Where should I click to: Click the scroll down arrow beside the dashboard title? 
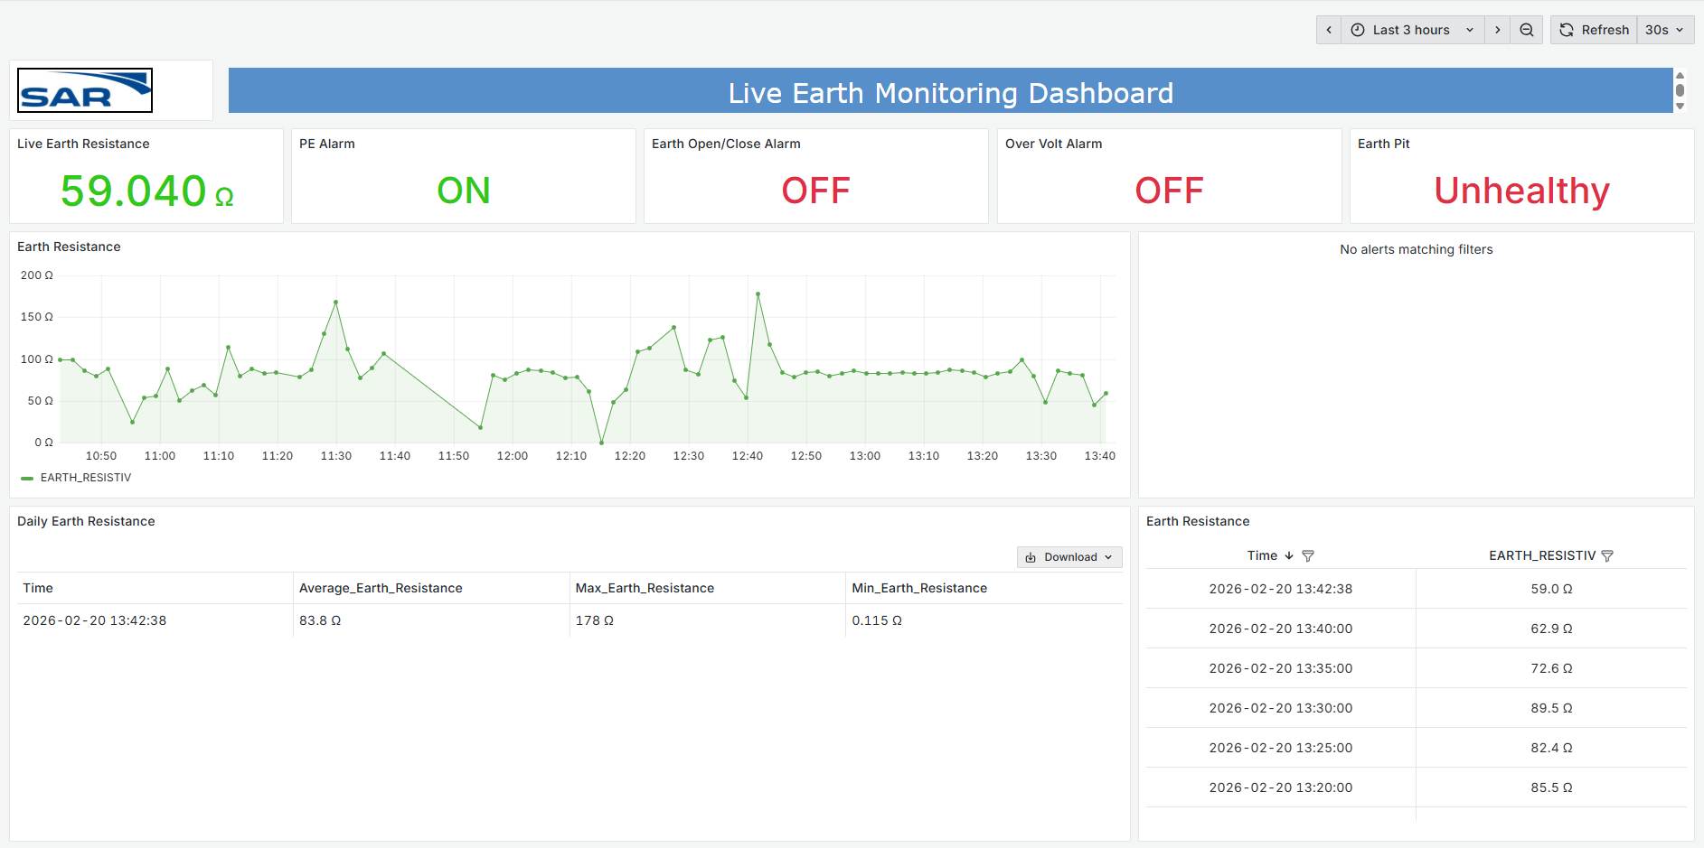1680,106
